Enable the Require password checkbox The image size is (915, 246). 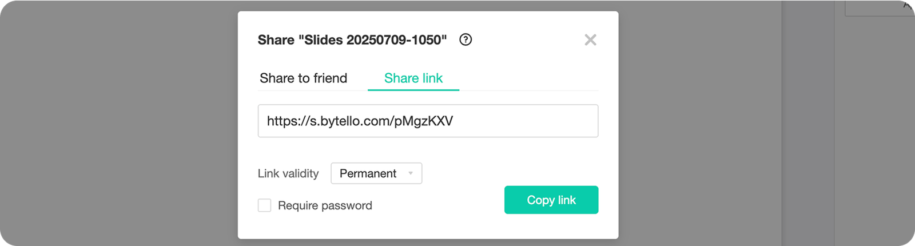pos(264,205)
